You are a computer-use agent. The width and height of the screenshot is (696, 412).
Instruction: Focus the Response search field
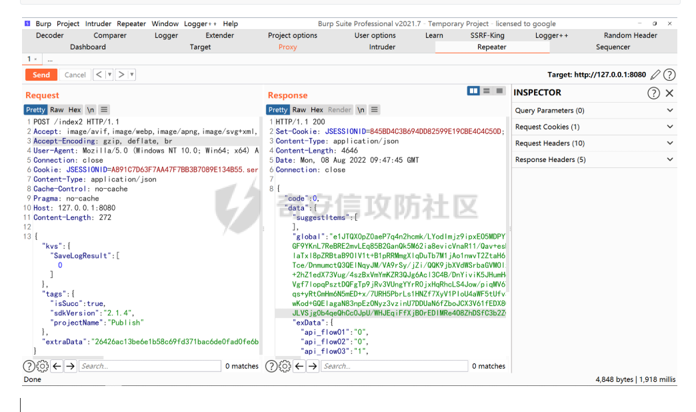tap(394, 366)
